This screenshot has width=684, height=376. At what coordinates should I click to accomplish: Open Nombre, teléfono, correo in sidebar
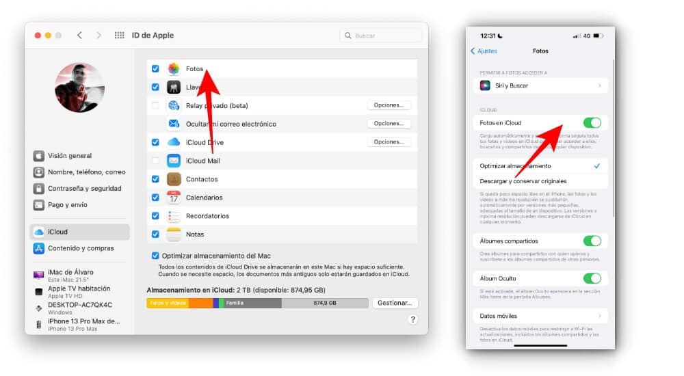click(81, 172)
